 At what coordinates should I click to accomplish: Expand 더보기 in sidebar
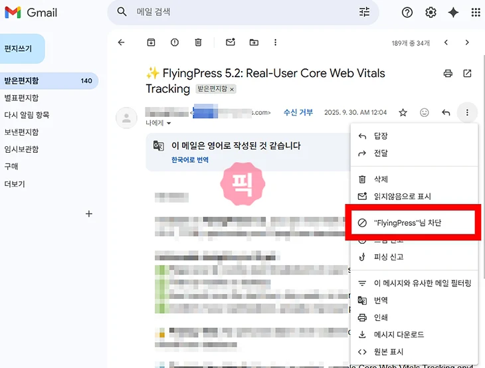15,184
